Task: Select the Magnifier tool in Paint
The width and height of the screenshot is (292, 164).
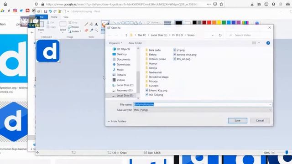Action: [x=96, y=31]
